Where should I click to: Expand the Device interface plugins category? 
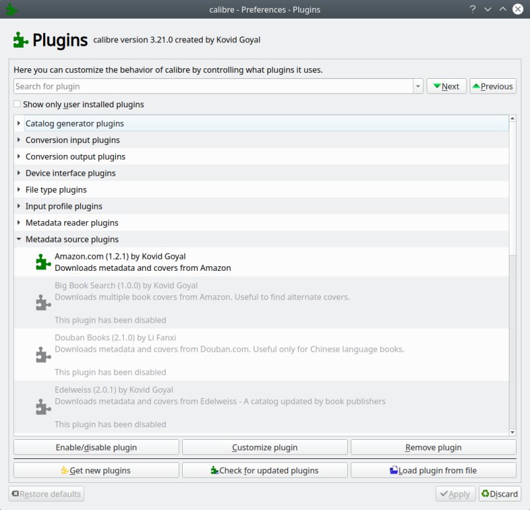coord(17,173)
